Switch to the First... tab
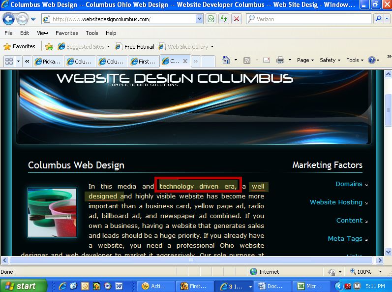 coord(143,62)
